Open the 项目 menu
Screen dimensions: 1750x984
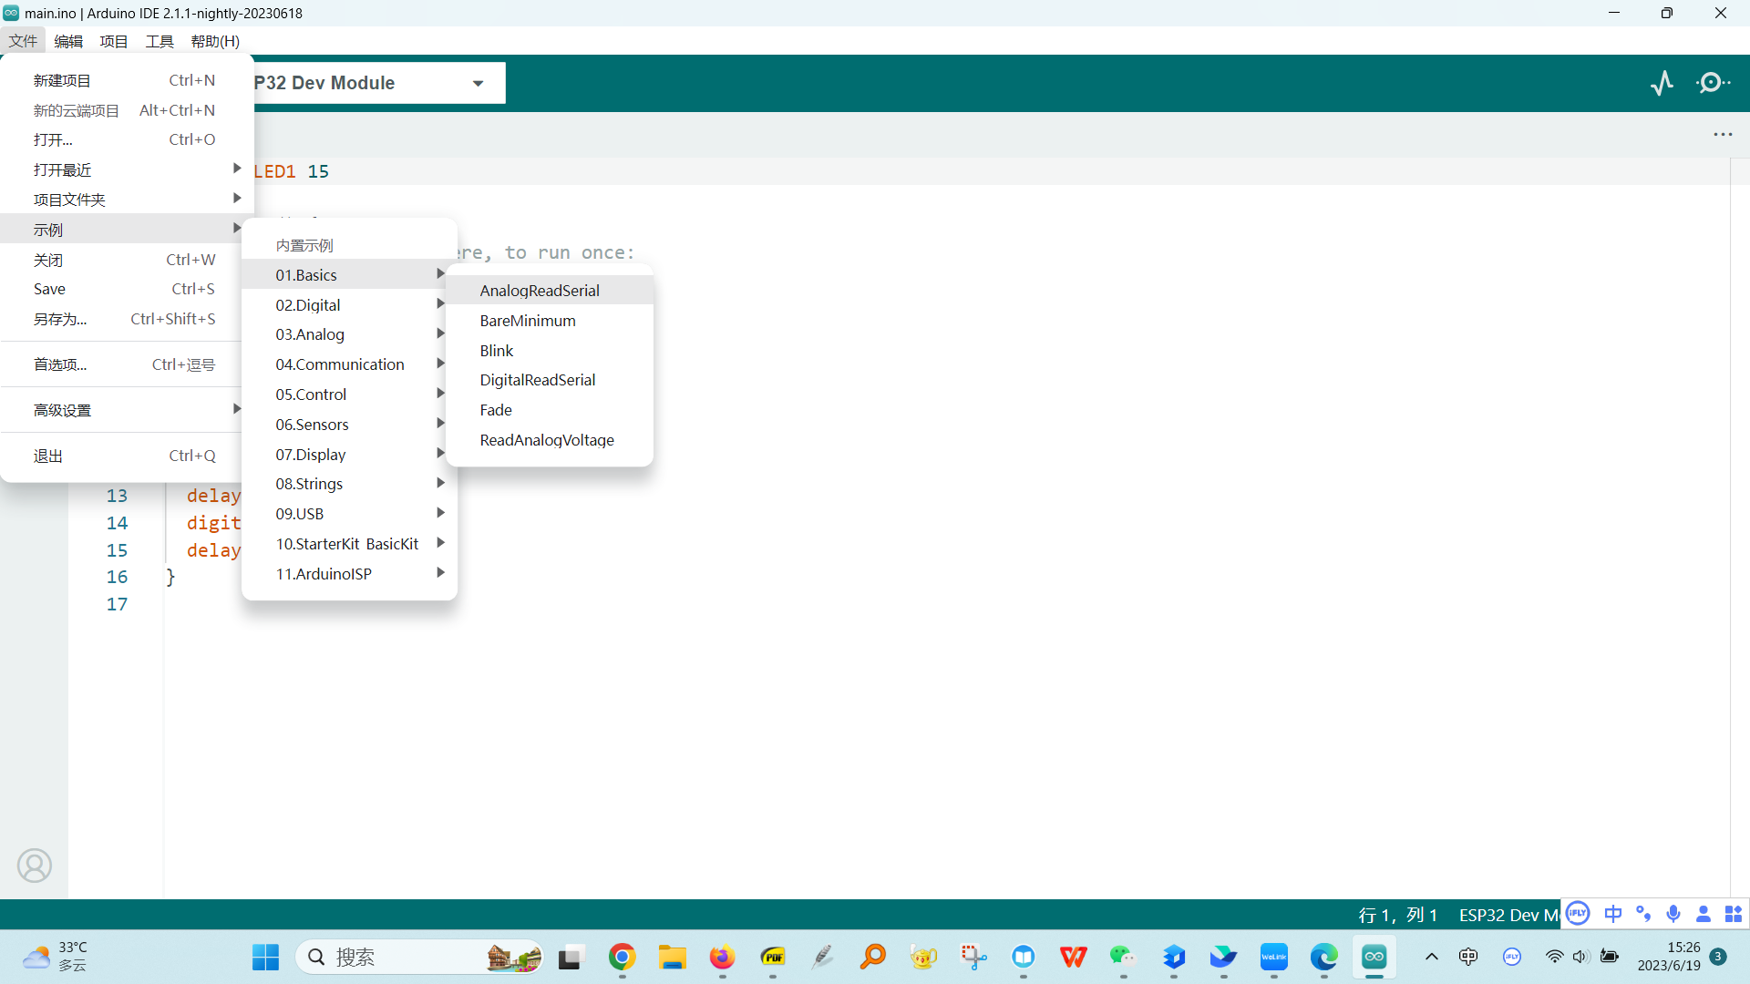pyautogui.click(x=114, y=41)
